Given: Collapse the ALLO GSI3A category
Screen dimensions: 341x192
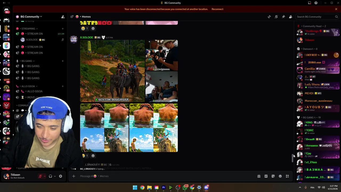Looking at the screenshot, I should [28, 86].
